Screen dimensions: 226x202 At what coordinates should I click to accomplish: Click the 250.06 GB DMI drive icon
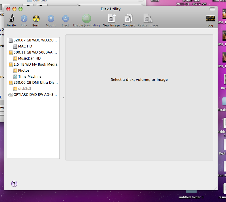point(11,83)
